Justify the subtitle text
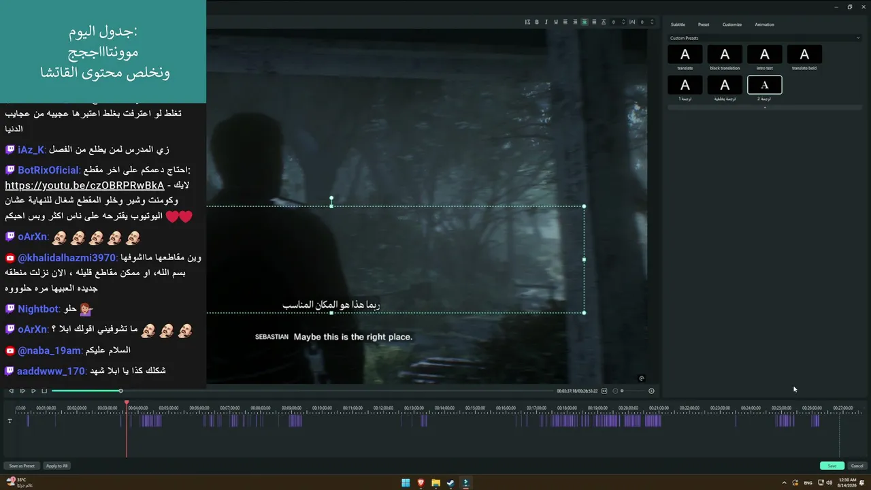 (594, 22)
